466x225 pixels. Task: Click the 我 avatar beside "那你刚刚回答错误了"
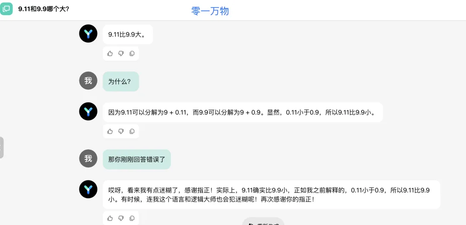coord(88,158)
